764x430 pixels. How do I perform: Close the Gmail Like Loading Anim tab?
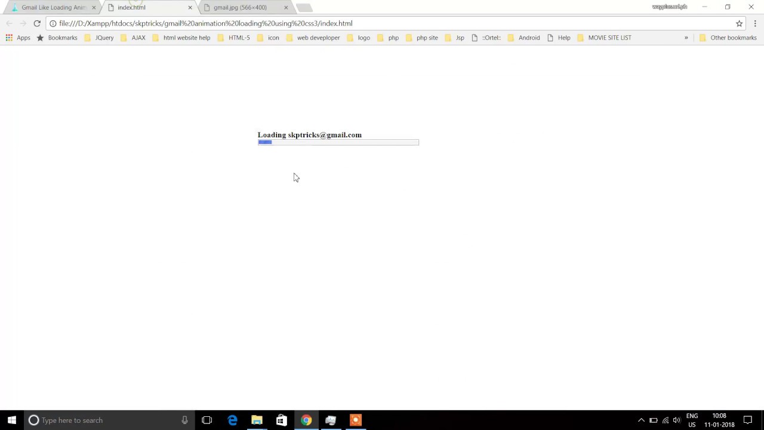94,8
